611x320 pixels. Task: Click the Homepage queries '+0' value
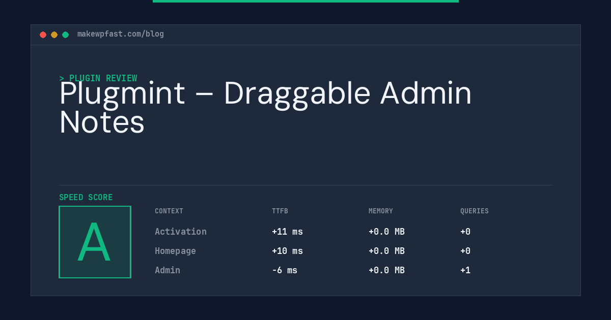465,251
